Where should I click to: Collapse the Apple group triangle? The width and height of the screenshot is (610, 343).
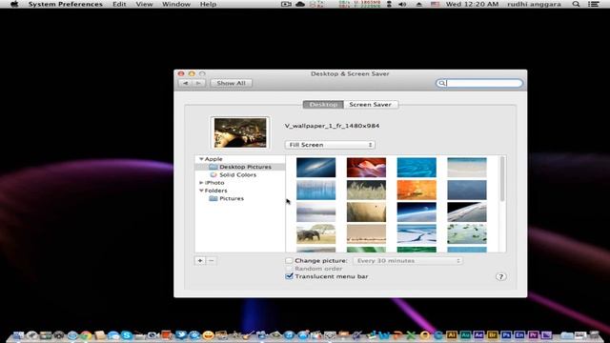(x=201, y=159)
